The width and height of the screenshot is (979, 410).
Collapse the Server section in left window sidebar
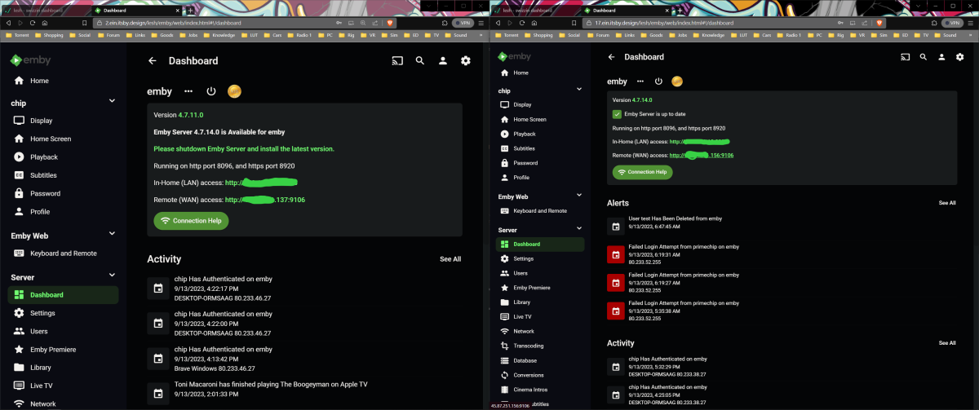tap(113, 277)
